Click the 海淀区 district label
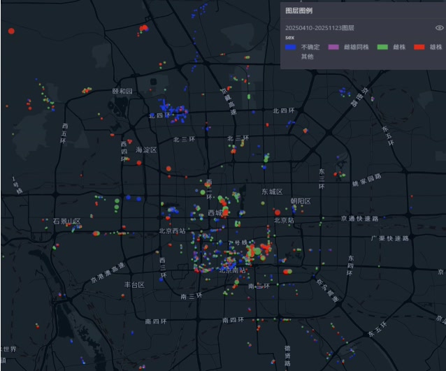 (x=146, y=150)
